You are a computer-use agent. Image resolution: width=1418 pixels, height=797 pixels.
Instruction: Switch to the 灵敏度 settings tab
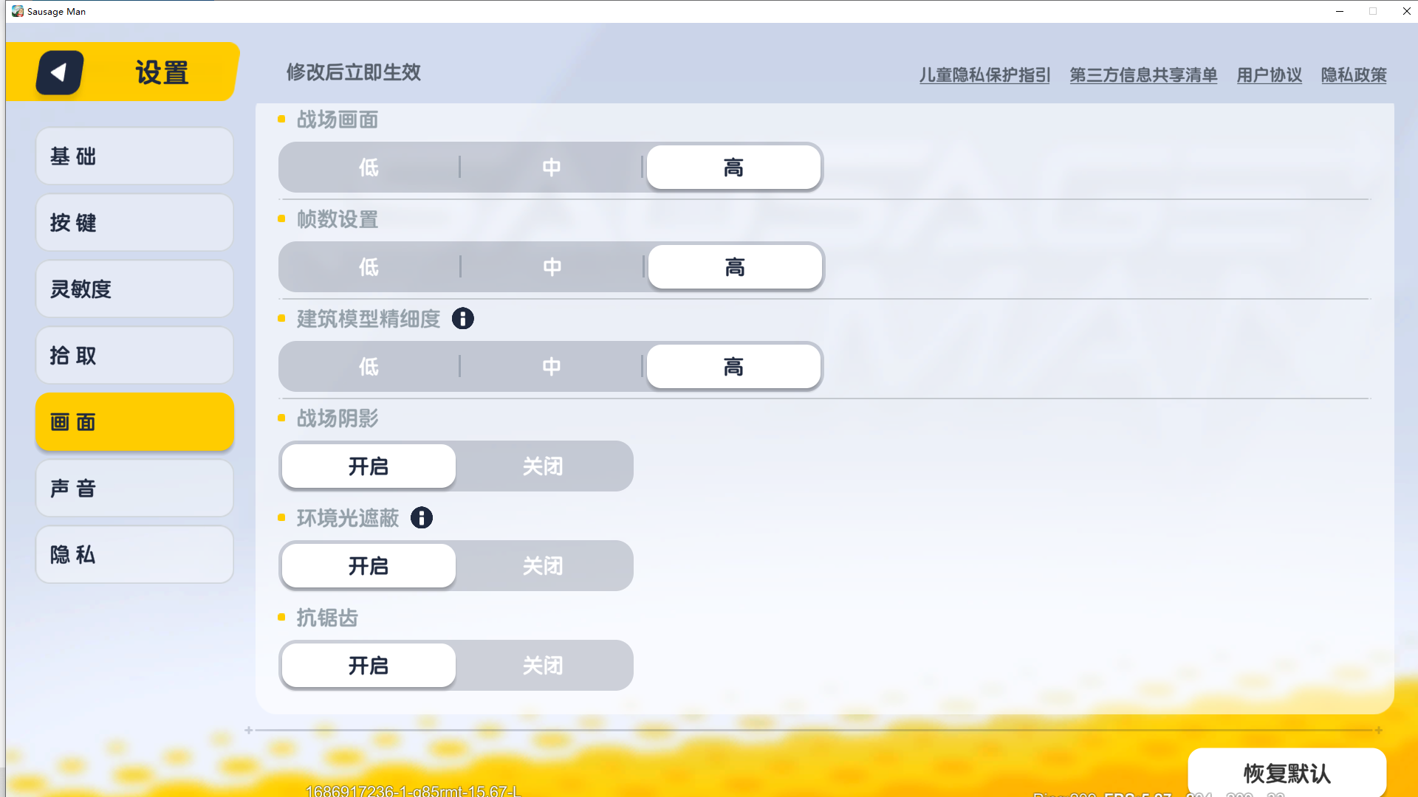pos(134,289)
